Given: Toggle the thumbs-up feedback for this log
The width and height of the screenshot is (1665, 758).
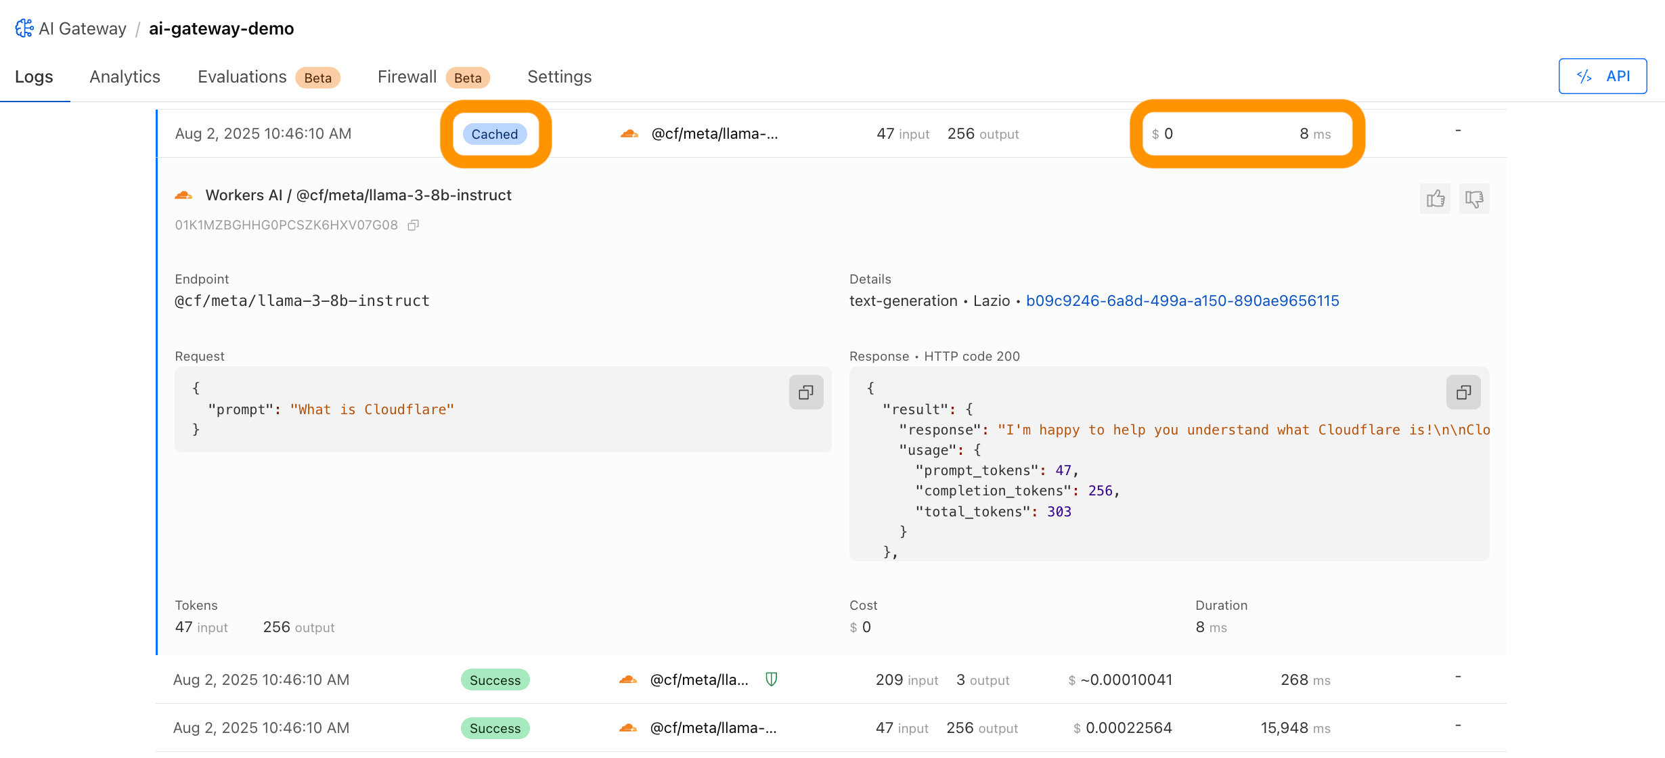Looking at the screenshot, I should click(x=1434, y=198).
